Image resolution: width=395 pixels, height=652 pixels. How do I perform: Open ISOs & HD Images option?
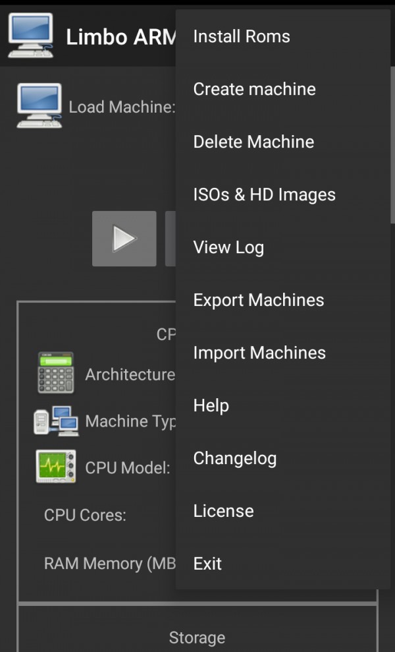(x=283, y=194)
